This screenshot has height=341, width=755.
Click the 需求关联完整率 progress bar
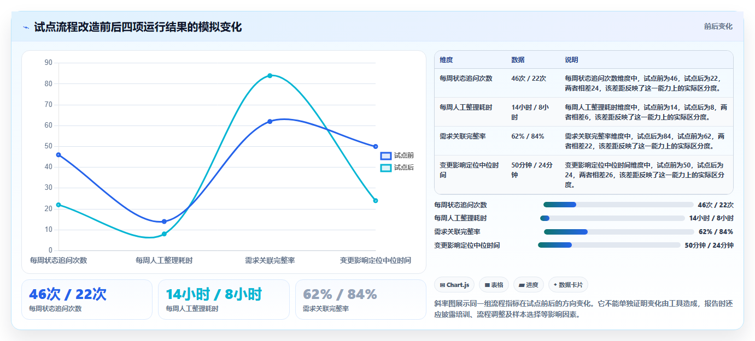pyautogui.click(x=619, y=232)
